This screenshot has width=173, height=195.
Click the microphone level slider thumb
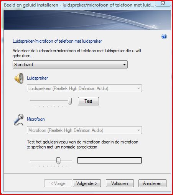point(58,161)
